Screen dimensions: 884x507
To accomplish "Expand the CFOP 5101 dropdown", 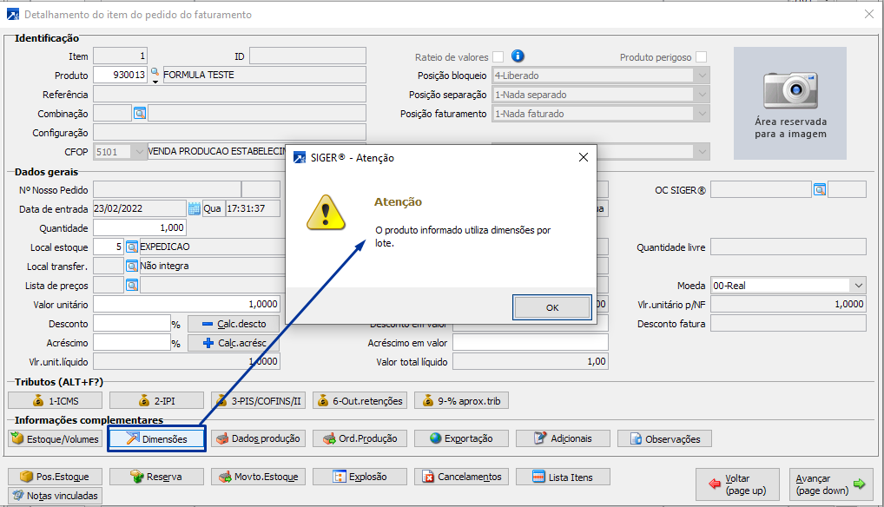I will tap(139, 152).
